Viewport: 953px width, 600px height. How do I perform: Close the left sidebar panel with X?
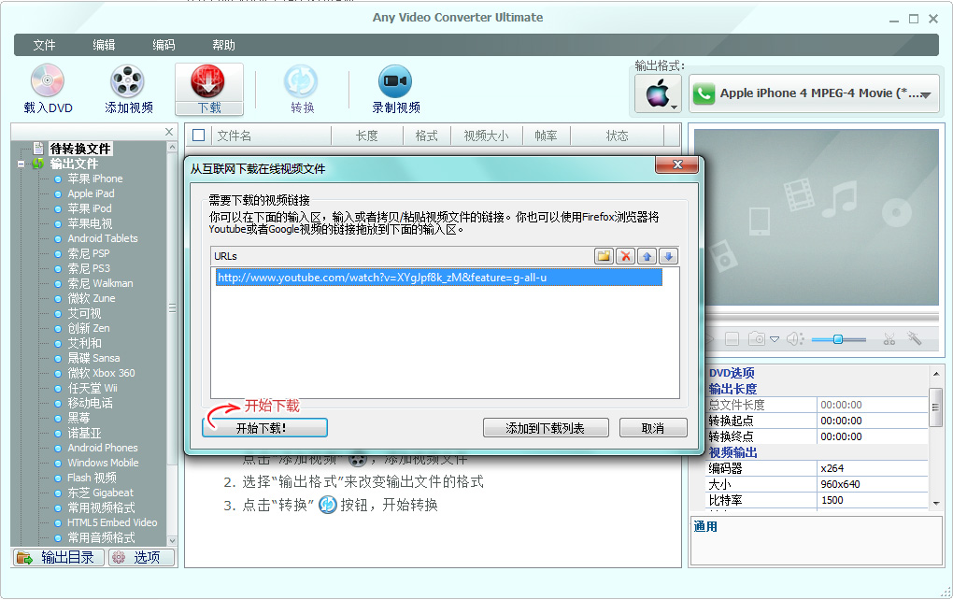[x=169, y=132]
